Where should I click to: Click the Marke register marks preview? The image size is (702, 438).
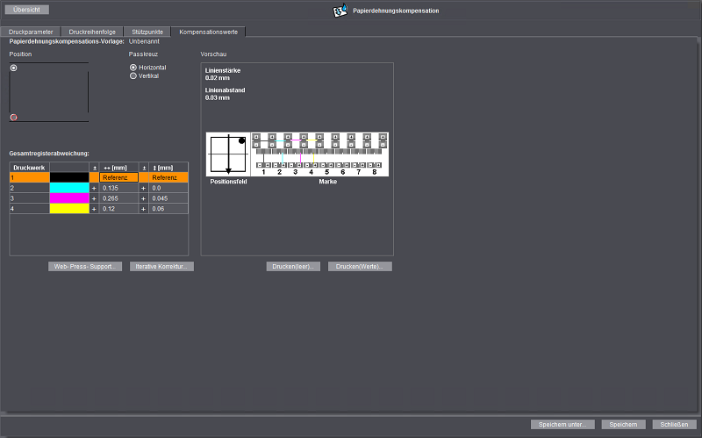pos(319,153)
